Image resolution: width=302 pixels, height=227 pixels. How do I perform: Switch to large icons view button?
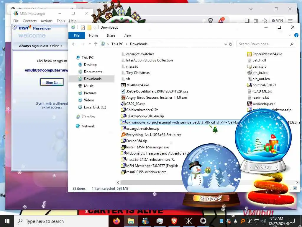point(295,188)
